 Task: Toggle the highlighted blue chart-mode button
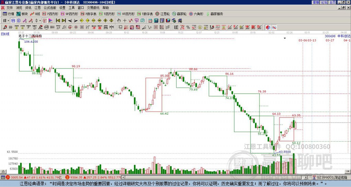pyautogui.click(x=13, y=20)
